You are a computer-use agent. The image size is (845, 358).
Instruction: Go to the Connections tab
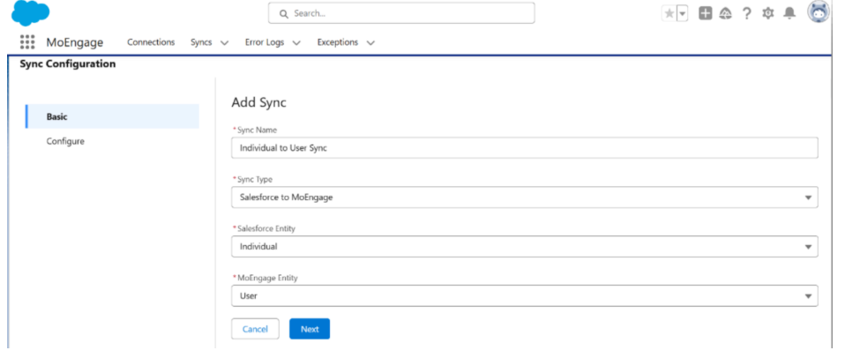click(x=151, y=42)
